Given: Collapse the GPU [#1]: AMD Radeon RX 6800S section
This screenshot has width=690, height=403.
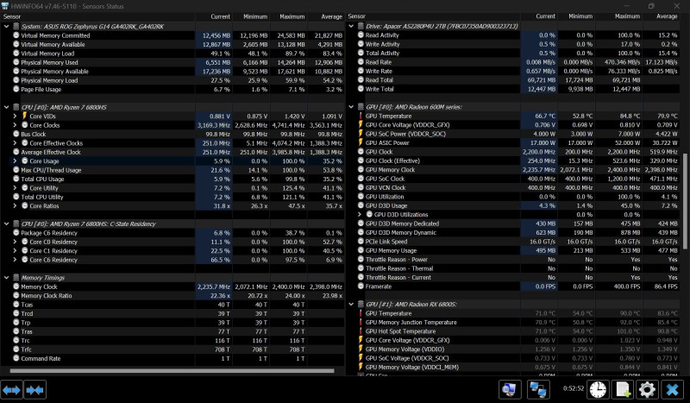Looking at the screenshot, I should pos(351,304).
